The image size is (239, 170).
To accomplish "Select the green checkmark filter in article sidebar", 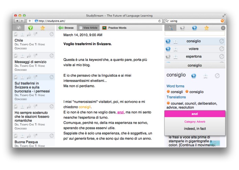I will (x=31, y=28).
